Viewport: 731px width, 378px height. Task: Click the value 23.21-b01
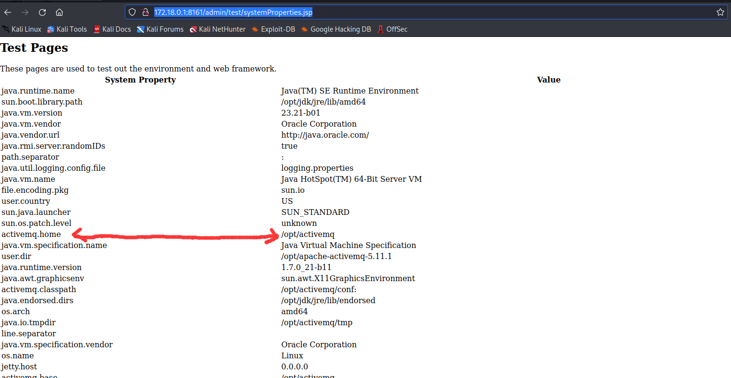click(301, 113)
